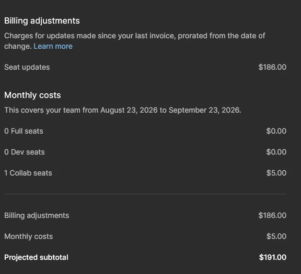This screenshot has height=274, width=301.
Task: Select the 0 Dev seats label
Action: pos(25,152)
